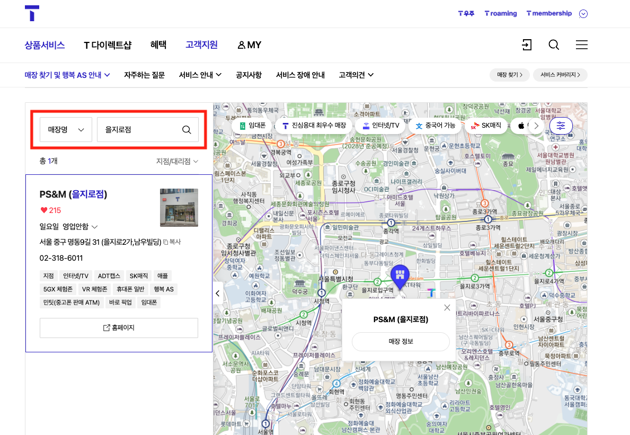
Task: Click the 충무로역 line 3 station marker
Action: pos(509,344)
